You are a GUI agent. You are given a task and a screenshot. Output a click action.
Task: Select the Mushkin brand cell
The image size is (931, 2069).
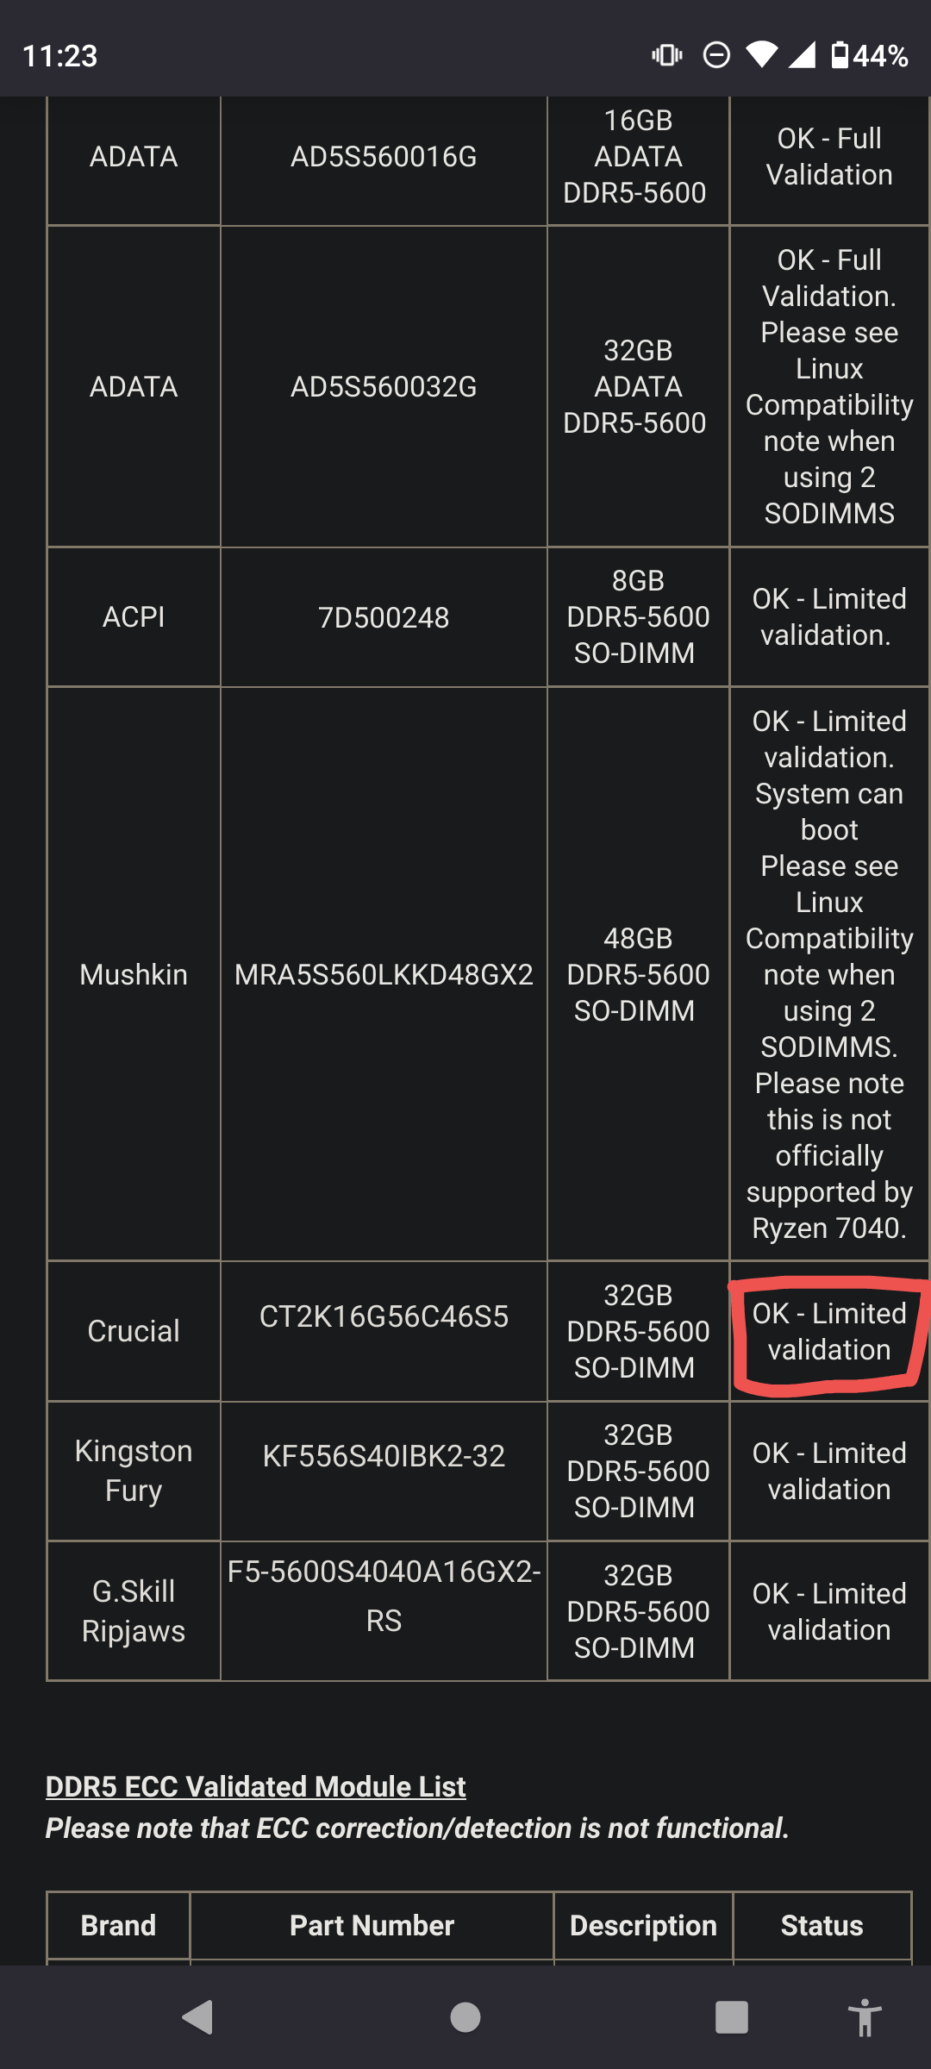point(133,974)
